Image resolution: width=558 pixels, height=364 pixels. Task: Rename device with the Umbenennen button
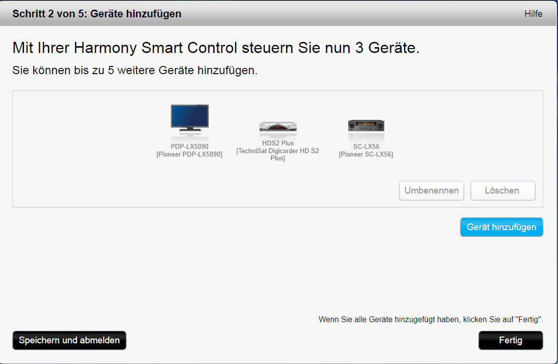(x=431, y=191)
